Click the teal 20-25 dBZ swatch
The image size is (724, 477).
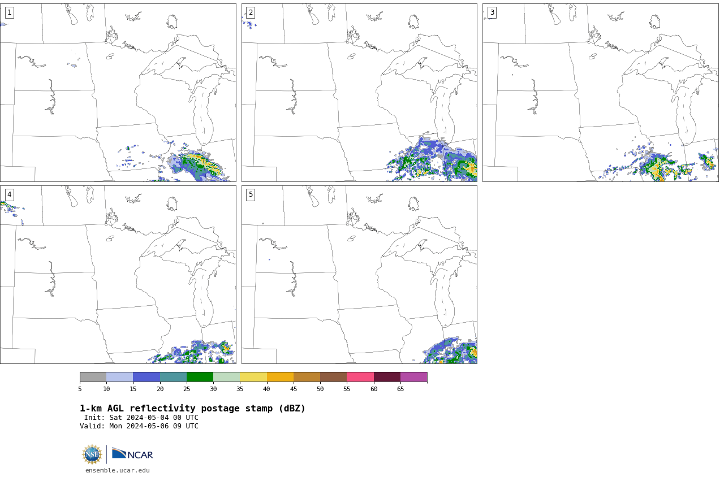173,377
